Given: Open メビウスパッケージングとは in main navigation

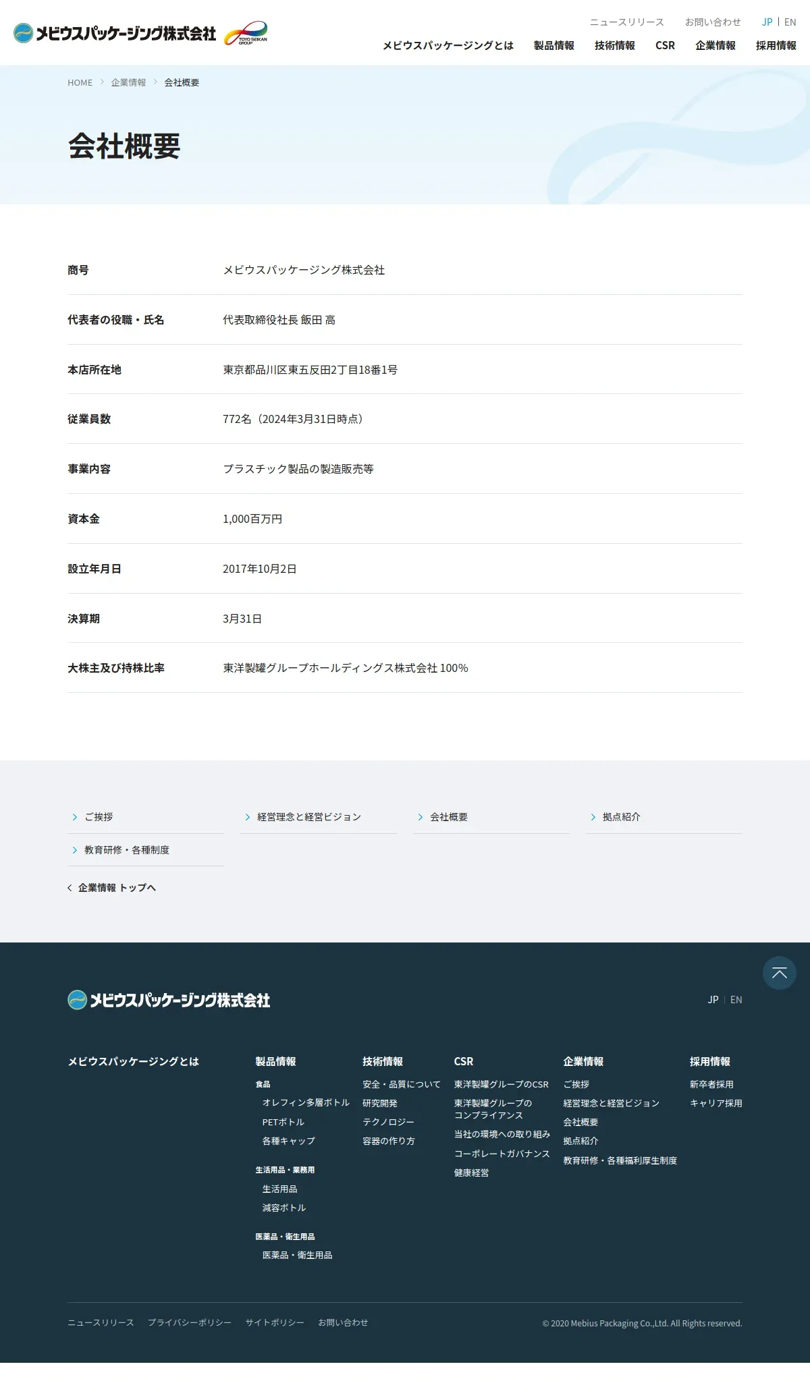Looking at the screenshot, I should pos(448,45).
